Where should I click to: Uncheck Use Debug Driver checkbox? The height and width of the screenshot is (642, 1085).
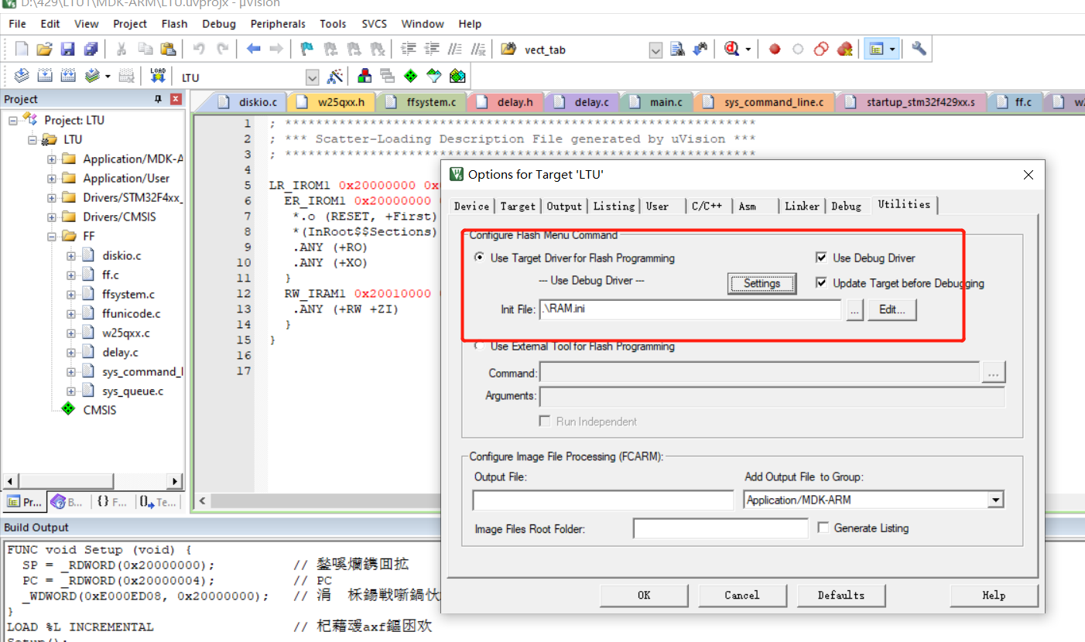[x=820, y=258]
